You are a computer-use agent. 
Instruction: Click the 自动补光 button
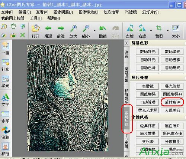(x=147, y=60)
